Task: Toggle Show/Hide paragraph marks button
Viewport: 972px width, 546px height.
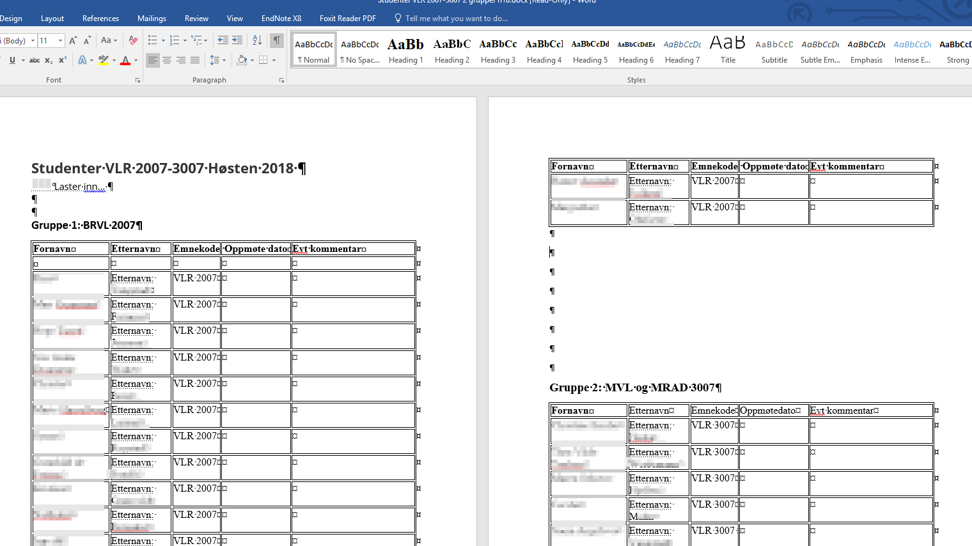Action: click(x=277, y=40)
